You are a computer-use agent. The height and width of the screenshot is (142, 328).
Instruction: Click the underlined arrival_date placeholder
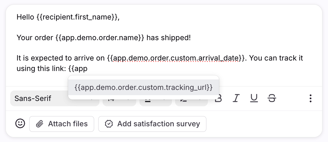coord(176,58)
